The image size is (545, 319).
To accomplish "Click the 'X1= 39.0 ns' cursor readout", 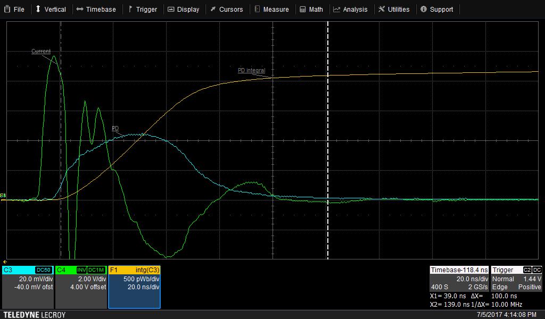I will coord(448,296).
